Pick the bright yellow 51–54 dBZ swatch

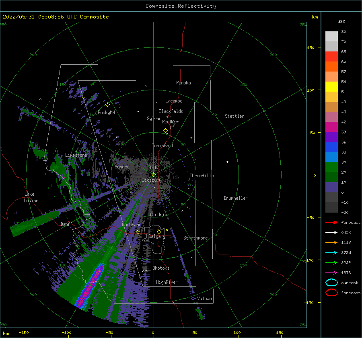click(x=331, y=87)
